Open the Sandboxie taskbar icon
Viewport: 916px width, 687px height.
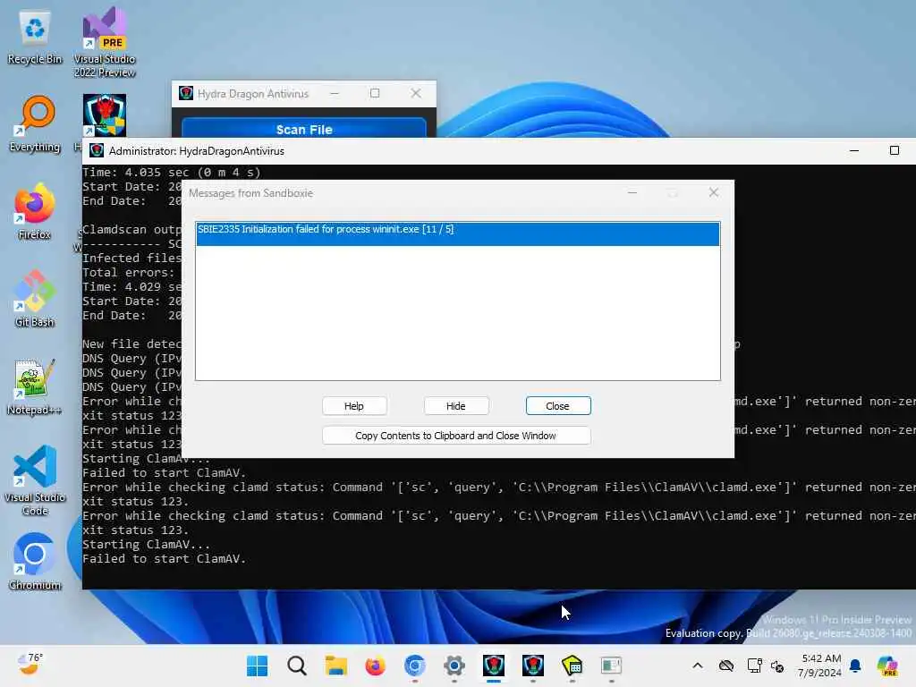[x=572, y=666]
